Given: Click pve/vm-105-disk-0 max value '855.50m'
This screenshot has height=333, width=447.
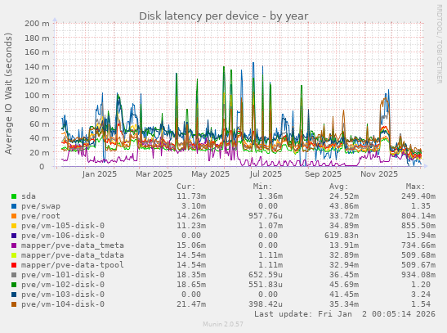Looking at the screenshot, I should tap(418, 226).
